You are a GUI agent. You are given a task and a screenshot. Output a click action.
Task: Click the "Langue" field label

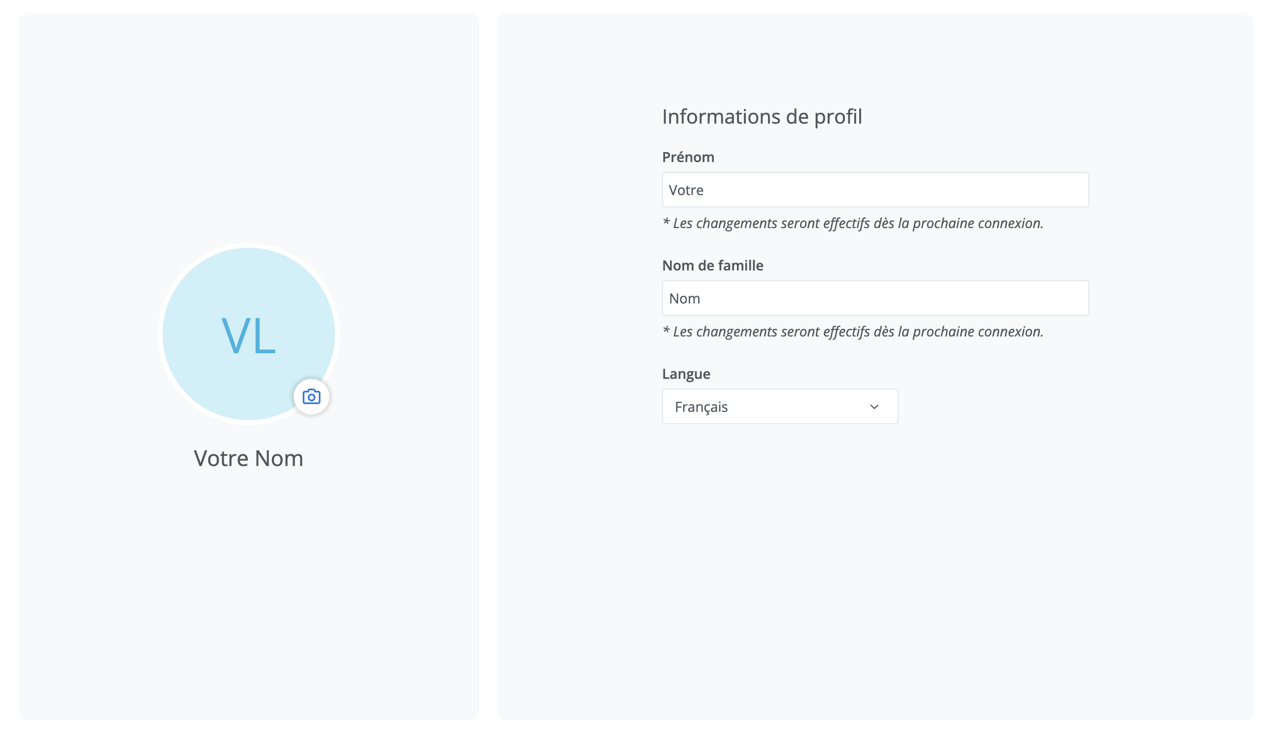click(686, 374)
